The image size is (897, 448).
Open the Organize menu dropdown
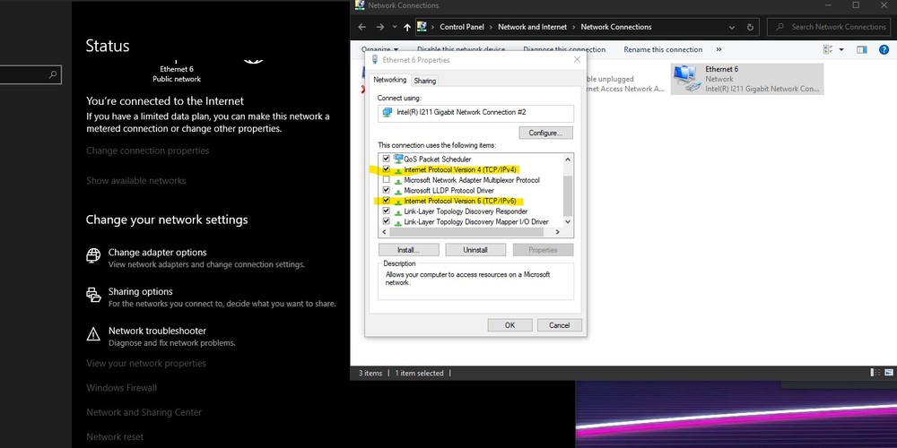point(379,49)
